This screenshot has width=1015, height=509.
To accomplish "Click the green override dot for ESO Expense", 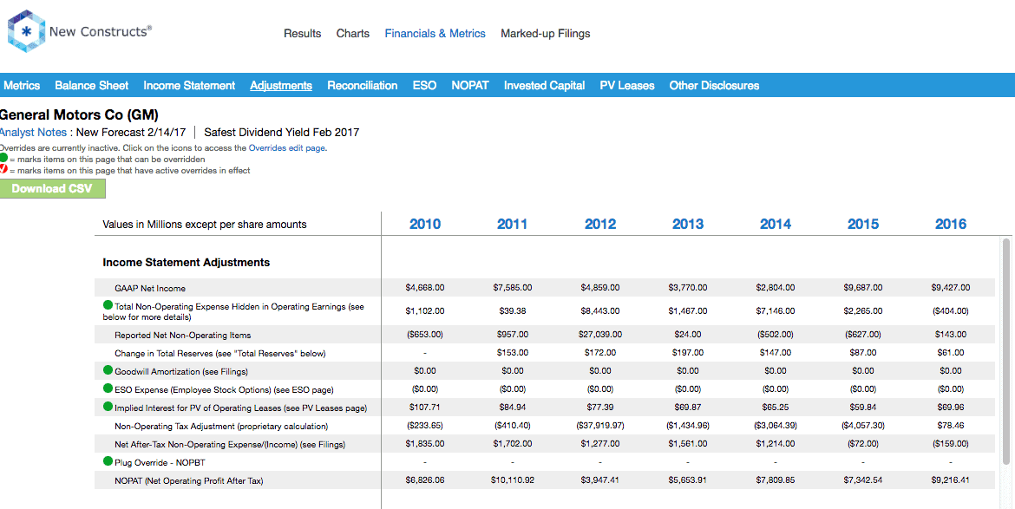I will pyautogui.click(x=108, y=388).
